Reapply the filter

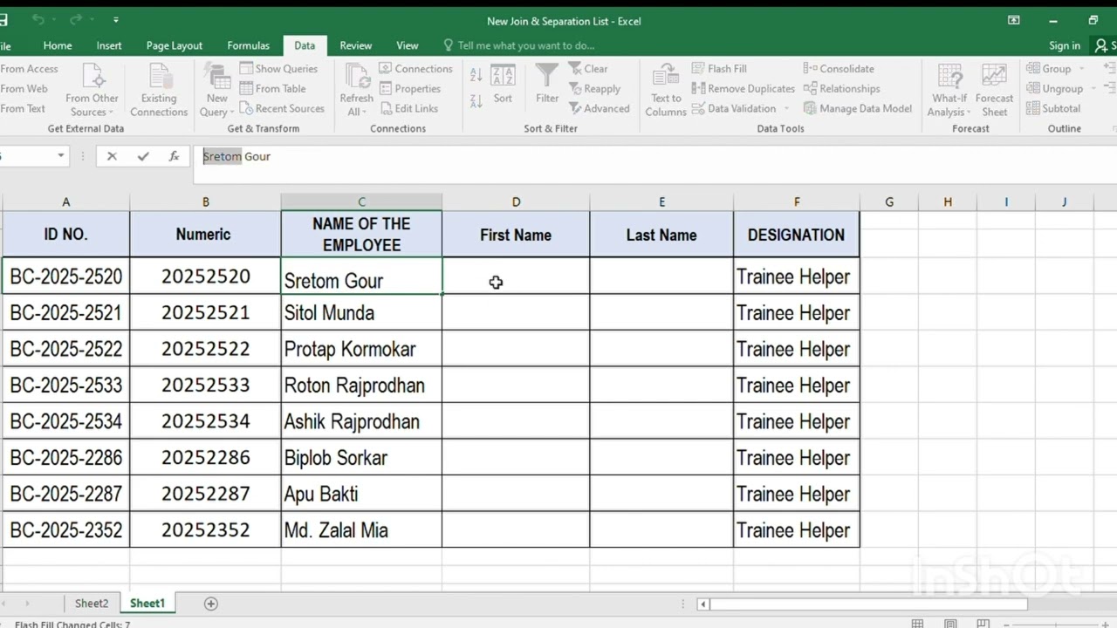pyautogui.click(x=594, y=89)
